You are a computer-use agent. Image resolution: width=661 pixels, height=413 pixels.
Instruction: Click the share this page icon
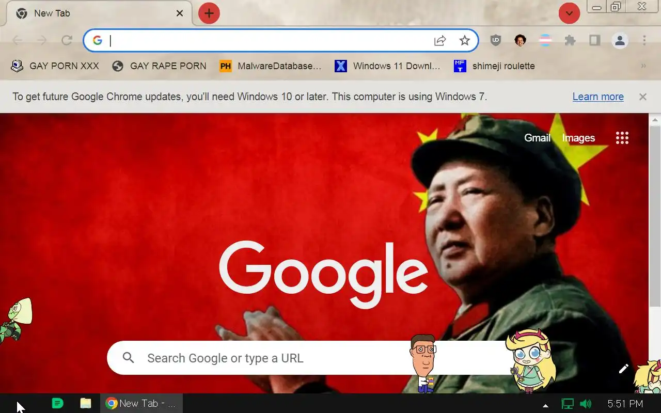pos(440,40)
